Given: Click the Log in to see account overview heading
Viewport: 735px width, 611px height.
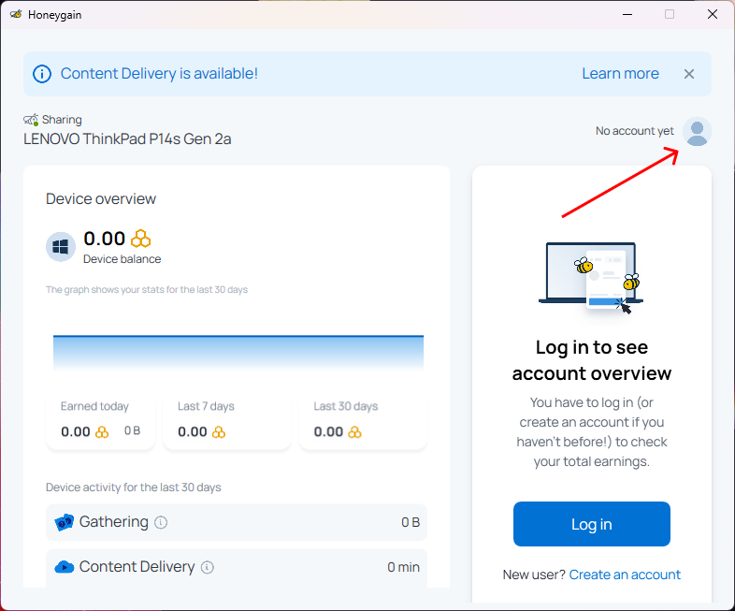Looking at the screenshot, I should coord(592,360).
